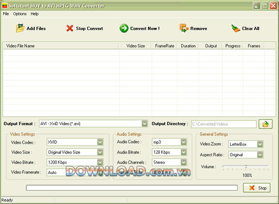Viewport: 279px width, 204px height.
Task: Expand the Audio Bitrate dropdown
Action: 184,152
